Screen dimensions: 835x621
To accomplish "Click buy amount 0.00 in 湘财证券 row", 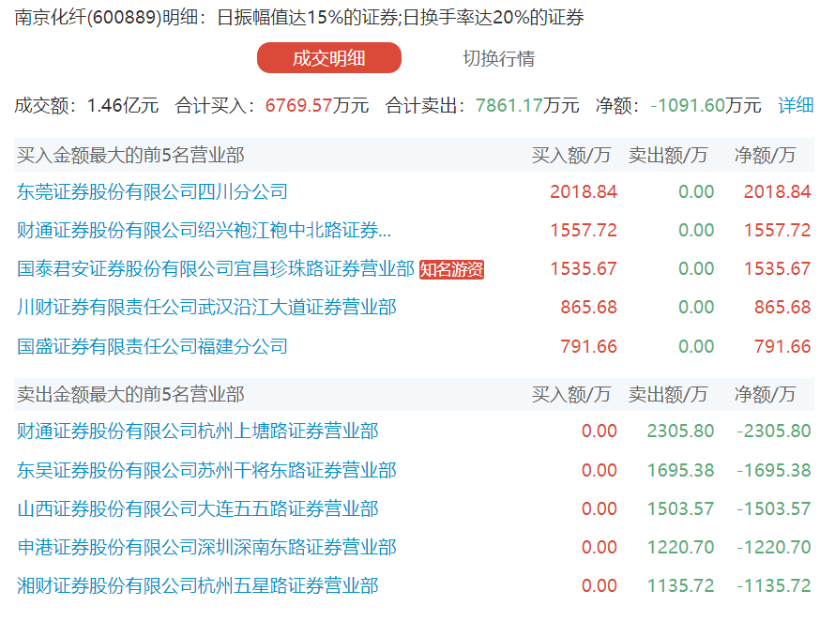I will tap(600, 586).
